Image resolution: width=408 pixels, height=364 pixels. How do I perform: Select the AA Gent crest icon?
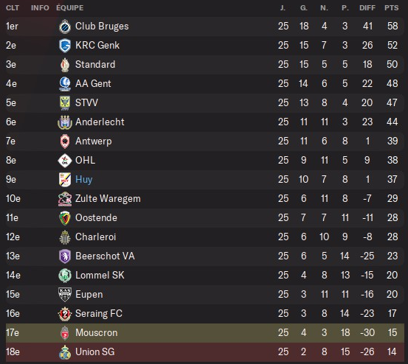pyautogui.click(x=64, y=84)
